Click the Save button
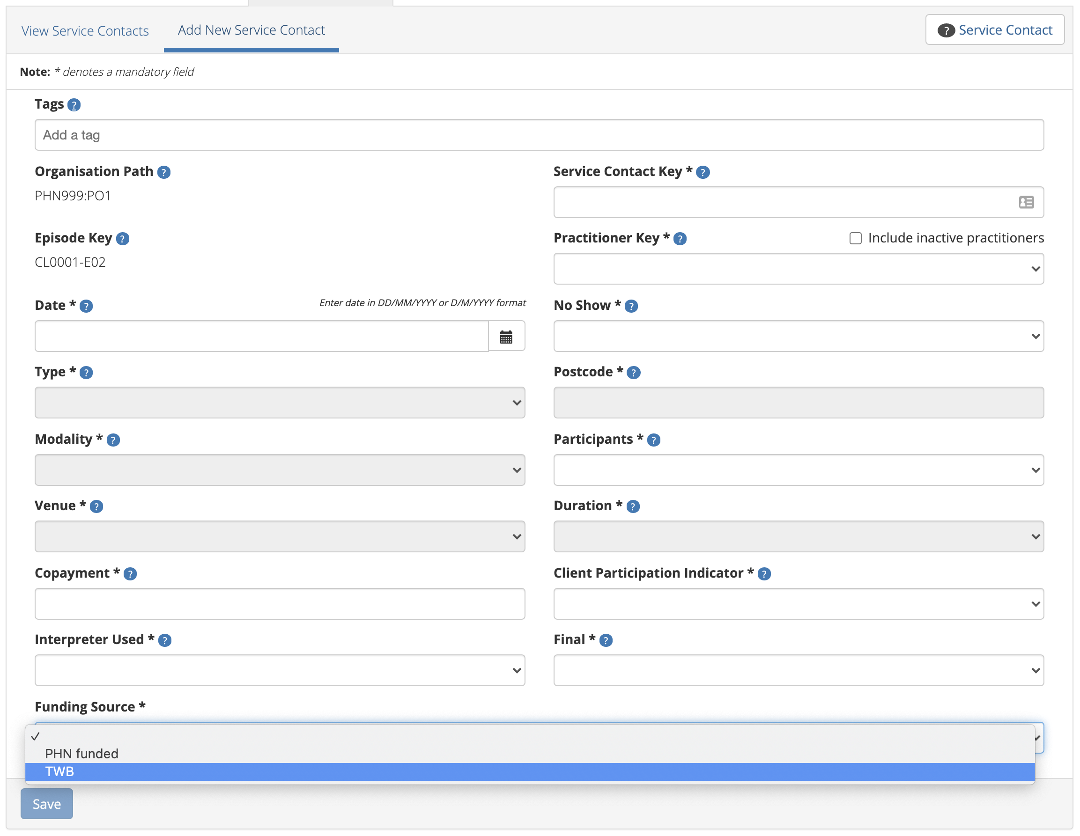Image resolution: width=1080 pixels, height=836 pixels. [x=46, y=803]
